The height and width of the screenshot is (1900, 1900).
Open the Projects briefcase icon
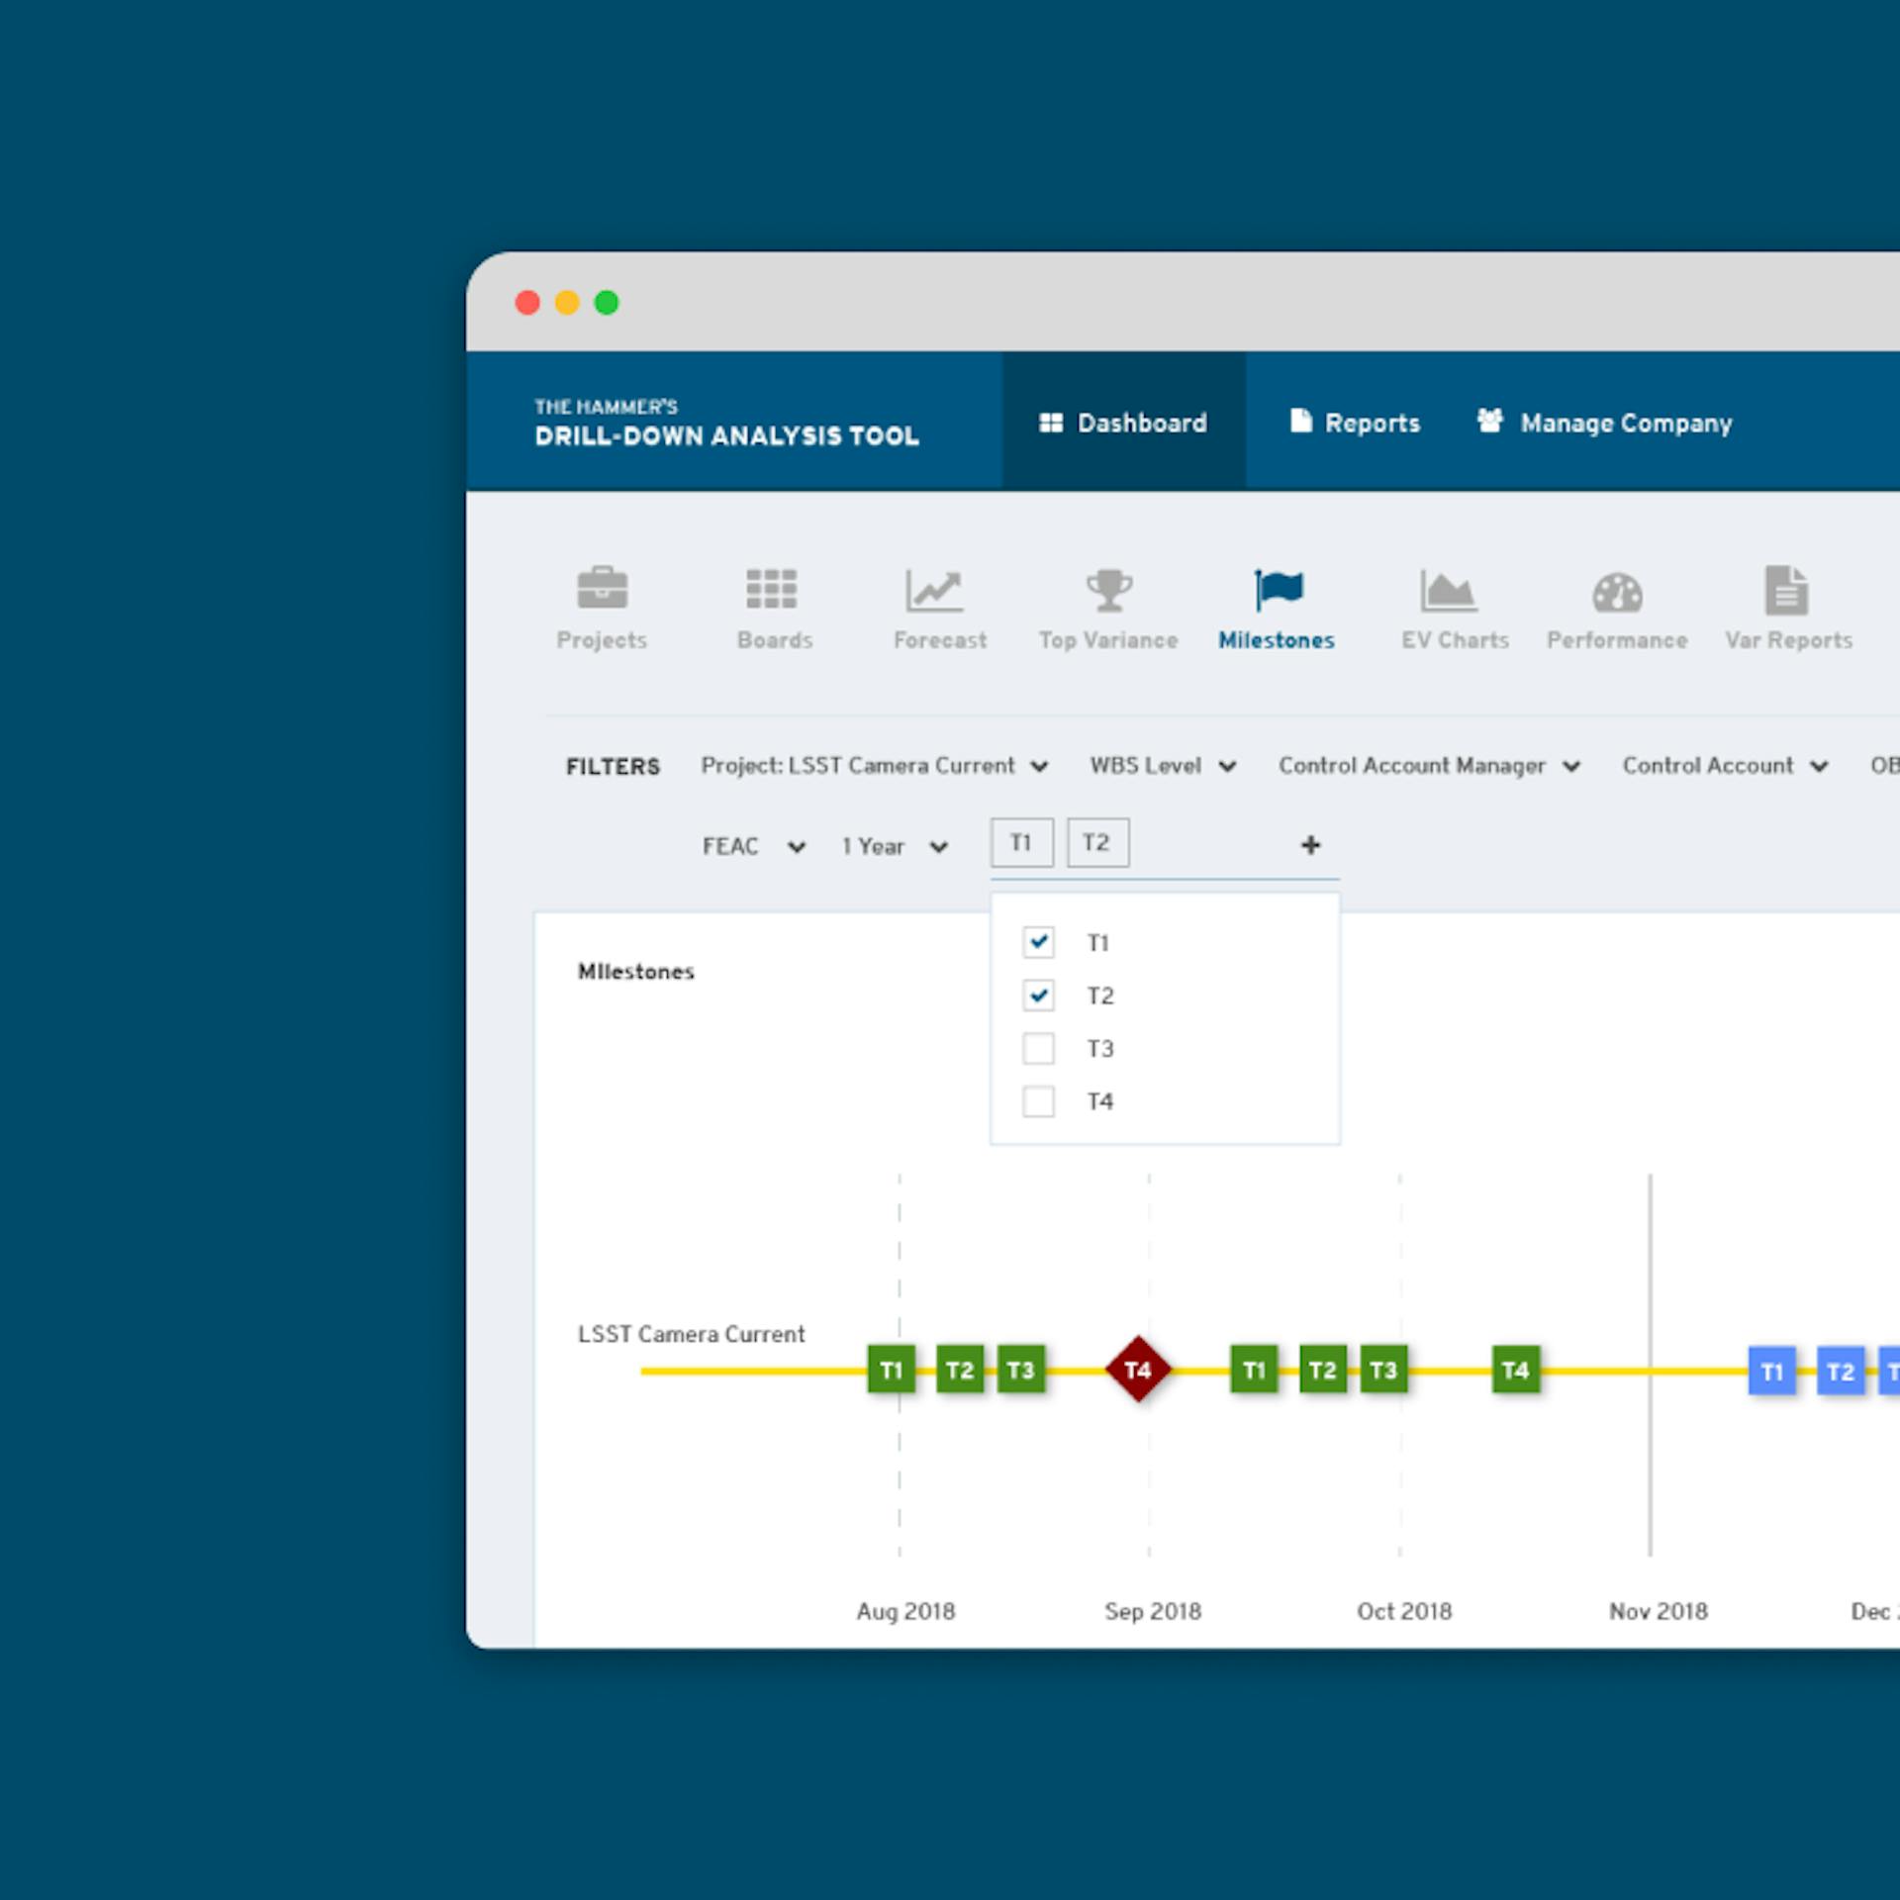[602, 588]
